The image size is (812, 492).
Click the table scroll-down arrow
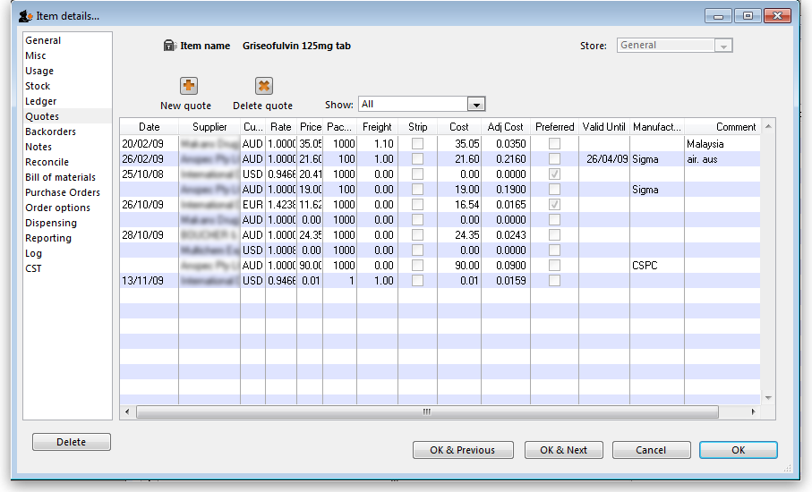pyautogui.click(x=768, y=397)
